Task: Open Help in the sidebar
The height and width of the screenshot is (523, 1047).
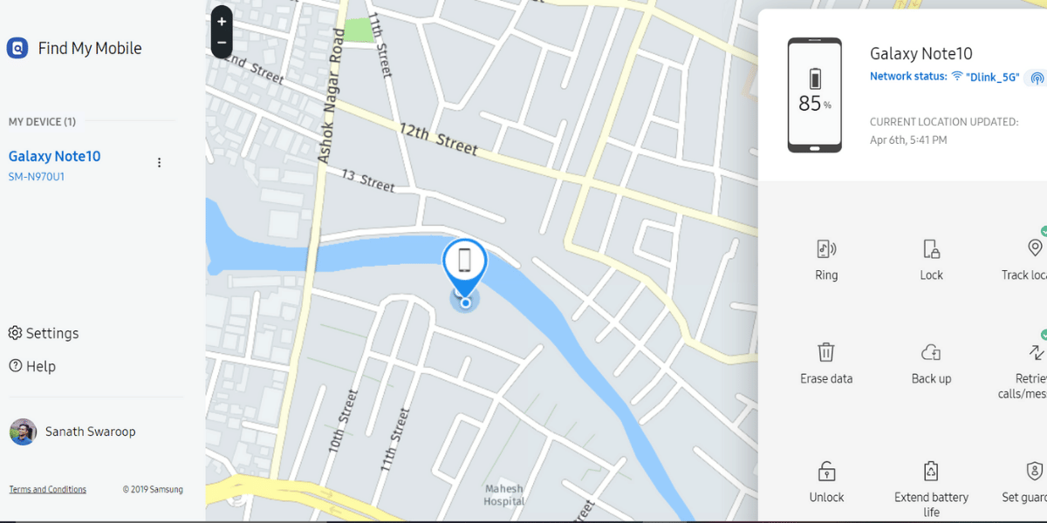Action: [x=32, y=366]
